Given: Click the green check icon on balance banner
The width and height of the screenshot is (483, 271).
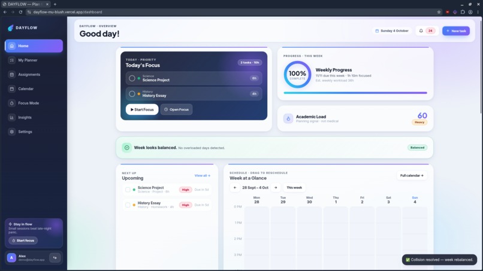Looking at the screenshot, I should 126,148.
